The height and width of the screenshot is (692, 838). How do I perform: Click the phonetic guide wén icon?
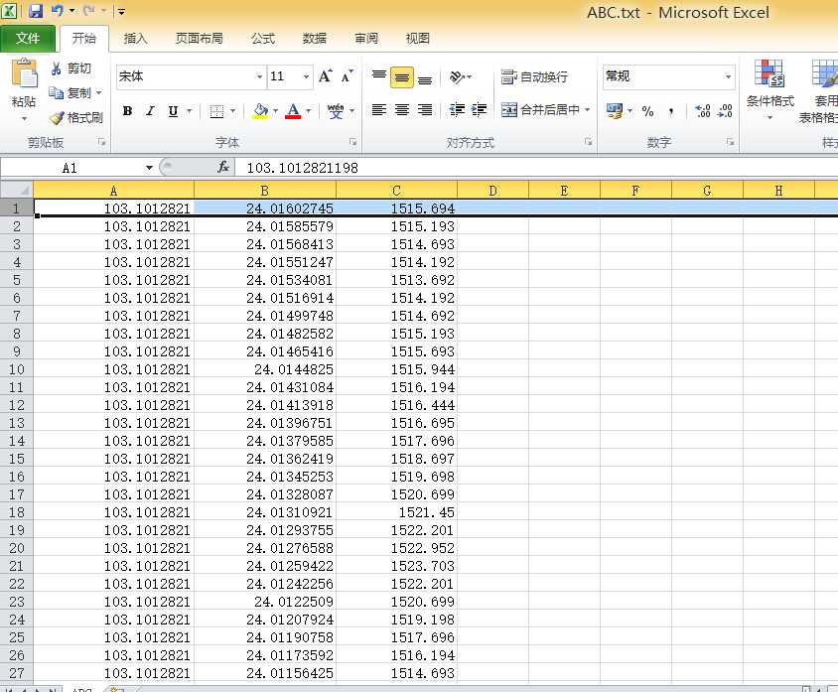pyautogui.click(x=336, y=111)
